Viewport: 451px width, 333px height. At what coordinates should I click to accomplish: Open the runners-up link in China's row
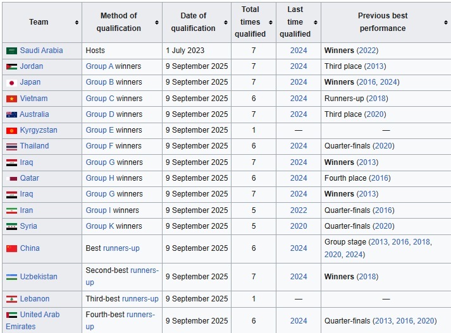coord(121,248)
